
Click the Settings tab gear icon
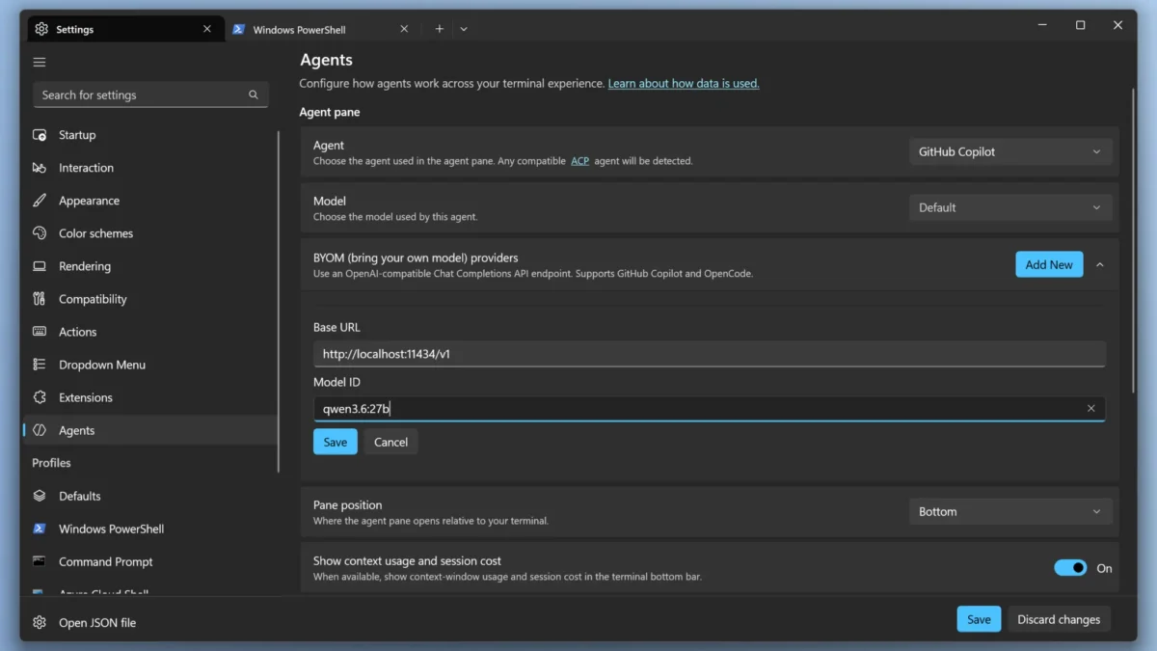point(41,29)
